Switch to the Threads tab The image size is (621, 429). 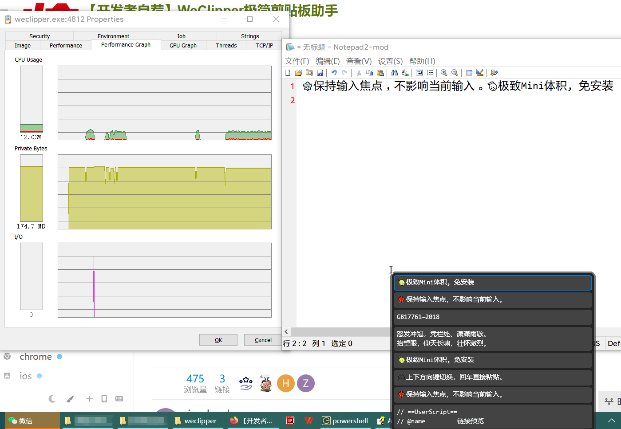click(226, 45)
